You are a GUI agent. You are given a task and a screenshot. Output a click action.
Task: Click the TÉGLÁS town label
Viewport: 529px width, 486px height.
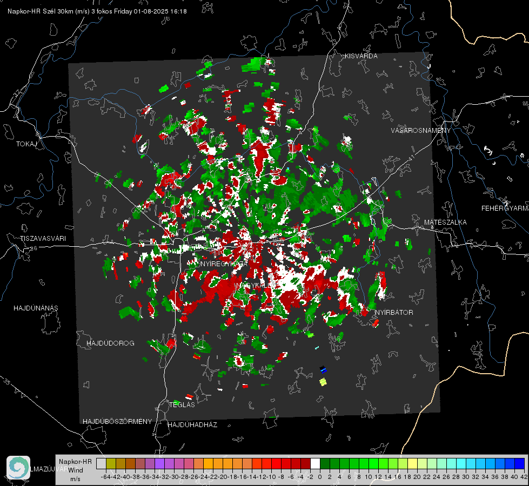tap(182, 404)
